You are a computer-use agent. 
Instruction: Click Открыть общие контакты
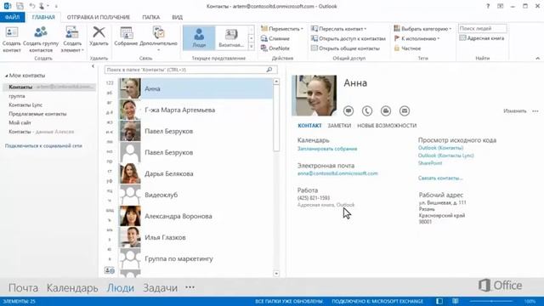click(x=345, y=48)
